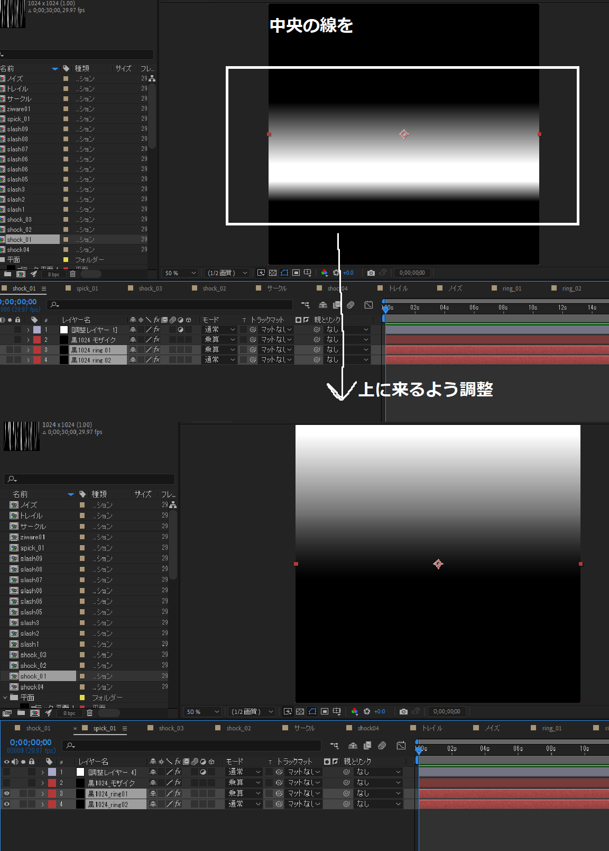The image size is (609, 851).
Task: Expand 調整レイヤー 1 layer in upper timeline
Action: (28, 330)
